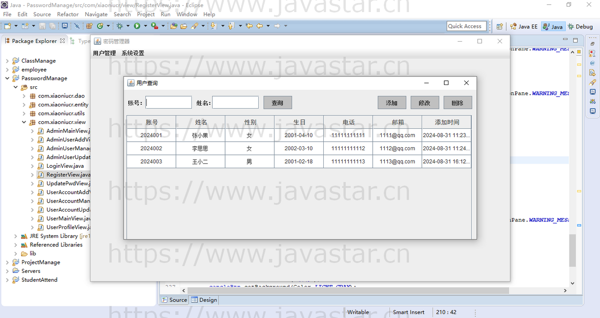
Task: Switch to the Design tab
Action: [204, 300]
